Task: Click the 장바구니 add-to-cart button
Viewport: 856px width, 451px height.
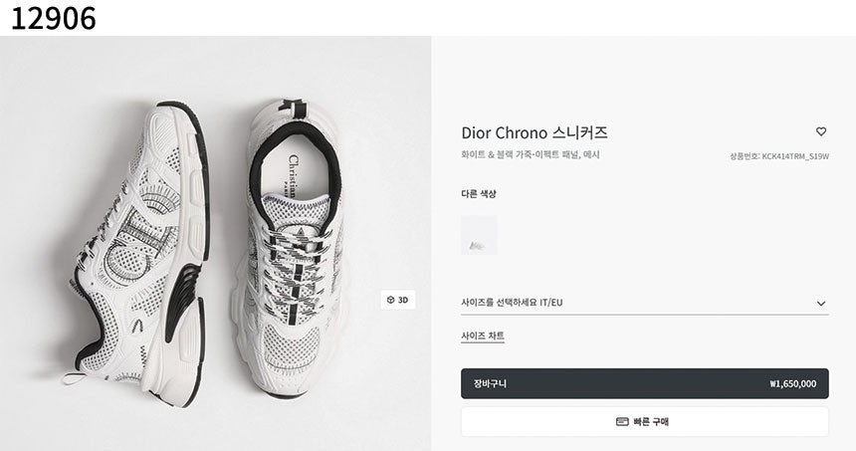Action: pos(644,383)
